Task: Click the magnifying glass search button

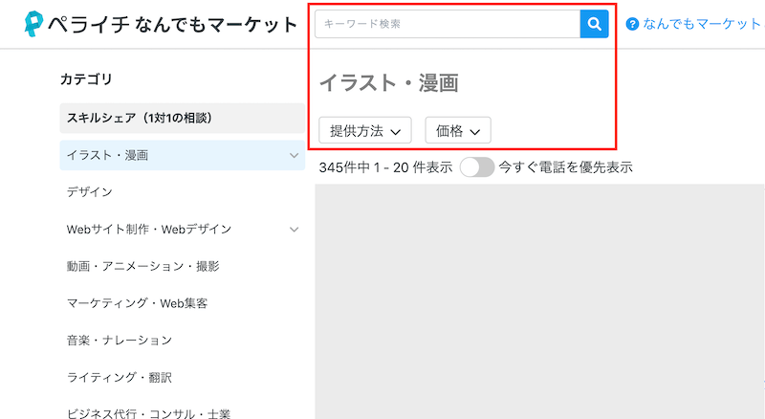Action: point(594,24)
